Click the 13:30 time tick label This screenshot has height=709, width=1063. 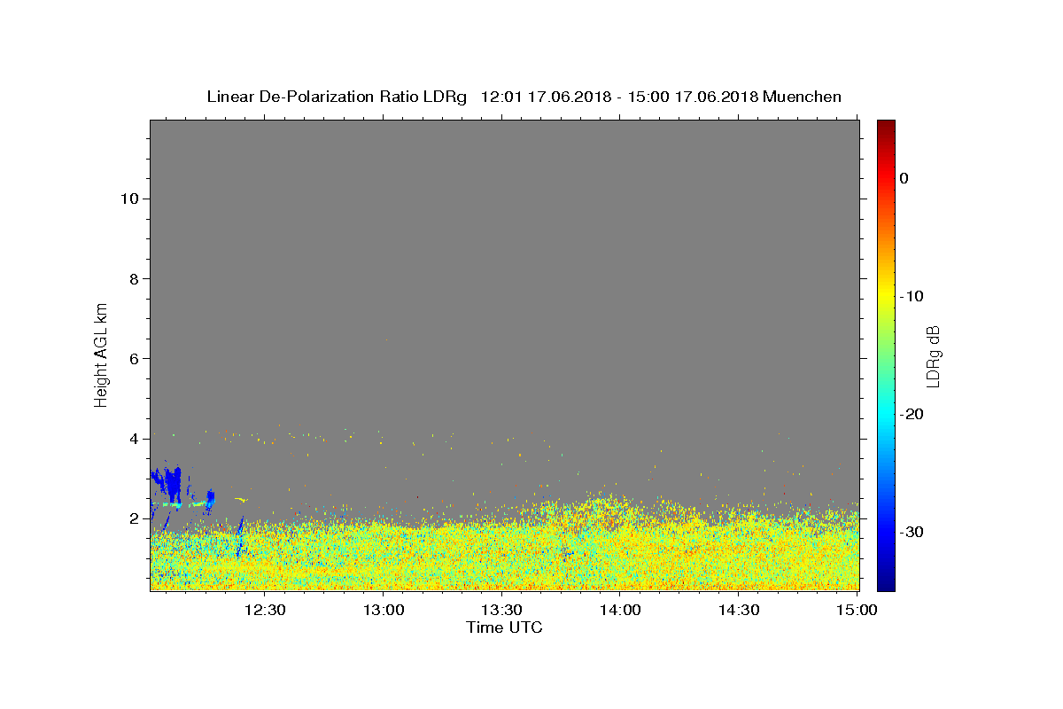501,610
